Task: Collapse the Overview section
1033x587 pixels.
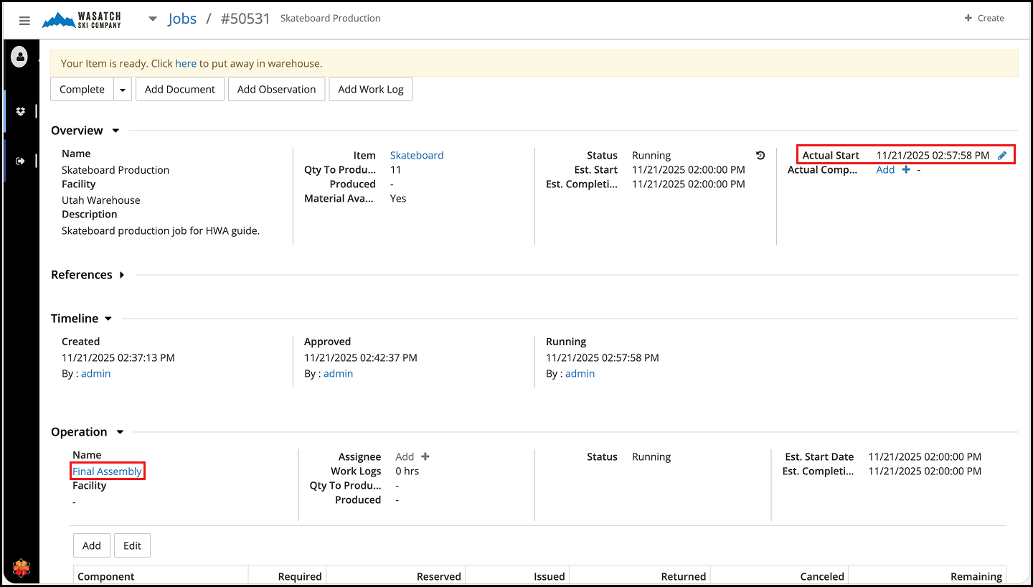Action: point(115,131)
